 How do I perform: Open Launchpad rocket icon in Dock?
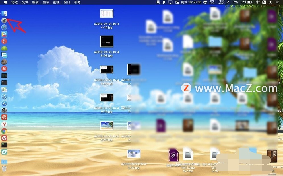coord(4,21)
